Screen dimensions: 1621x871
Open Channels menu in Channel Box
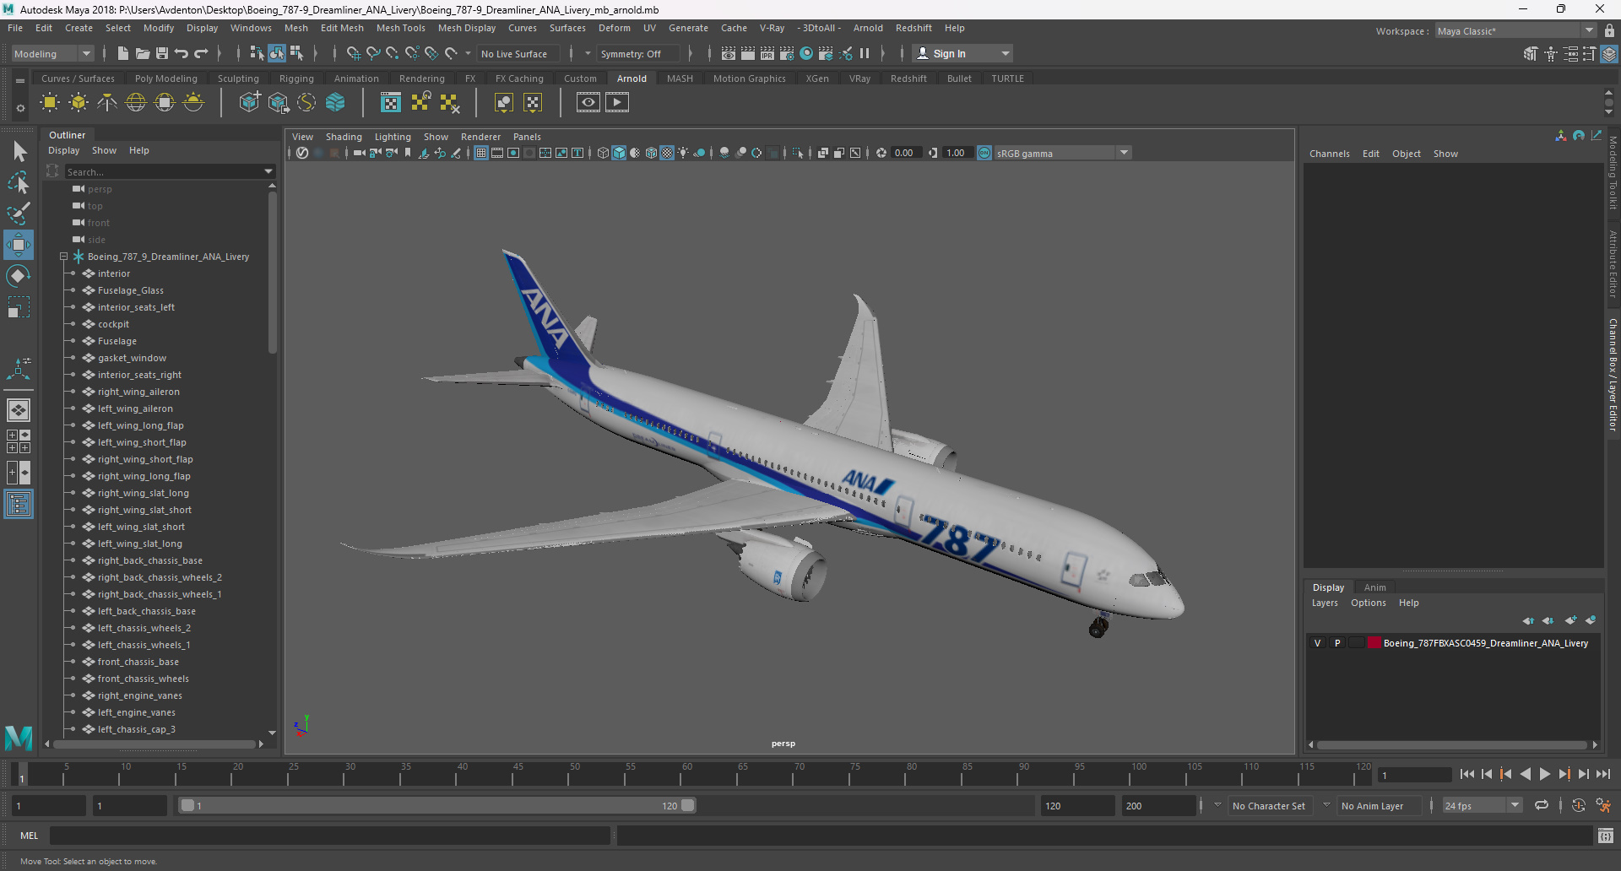point(1329,154)
